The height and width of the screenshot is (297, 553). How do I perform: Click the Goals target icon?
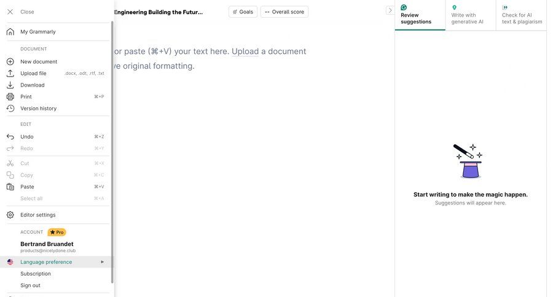point(235,12)
